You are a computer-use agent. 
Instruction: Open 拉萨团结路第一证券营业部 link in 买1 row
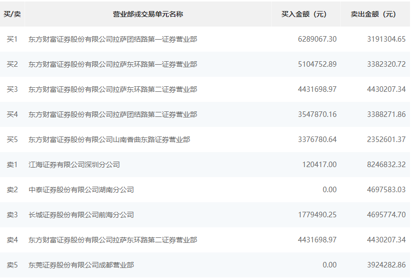[113, 39]
